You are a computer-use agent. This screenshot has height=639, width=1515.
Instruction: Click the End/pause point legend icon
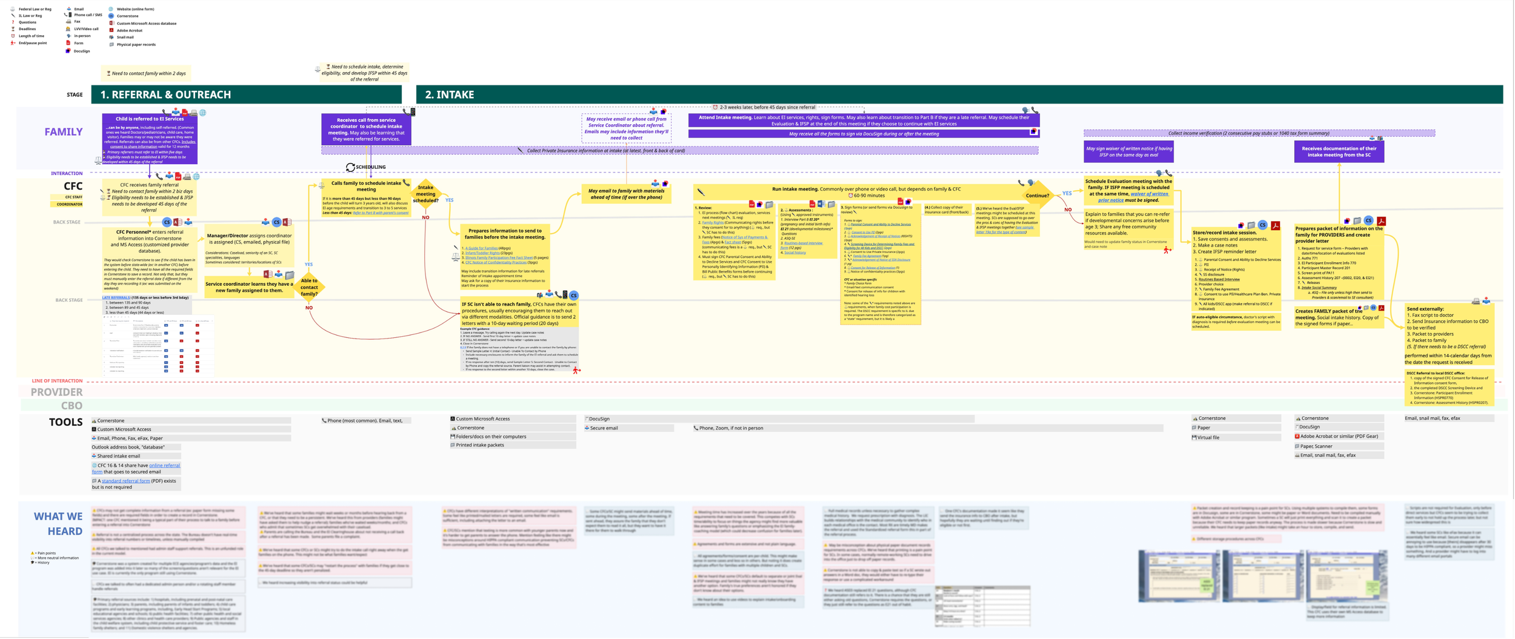(x=13, y=43)
